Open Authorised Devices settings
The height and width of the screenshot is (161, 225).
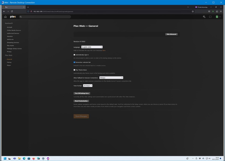(13, 33)
